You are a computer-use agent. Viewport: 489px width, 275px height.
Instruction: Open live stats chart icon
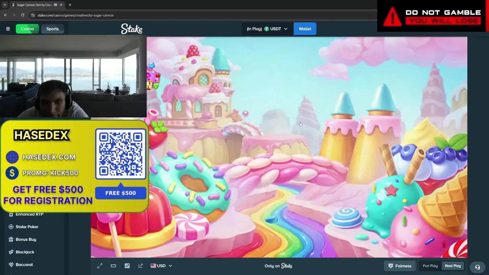tap(127, 266)
